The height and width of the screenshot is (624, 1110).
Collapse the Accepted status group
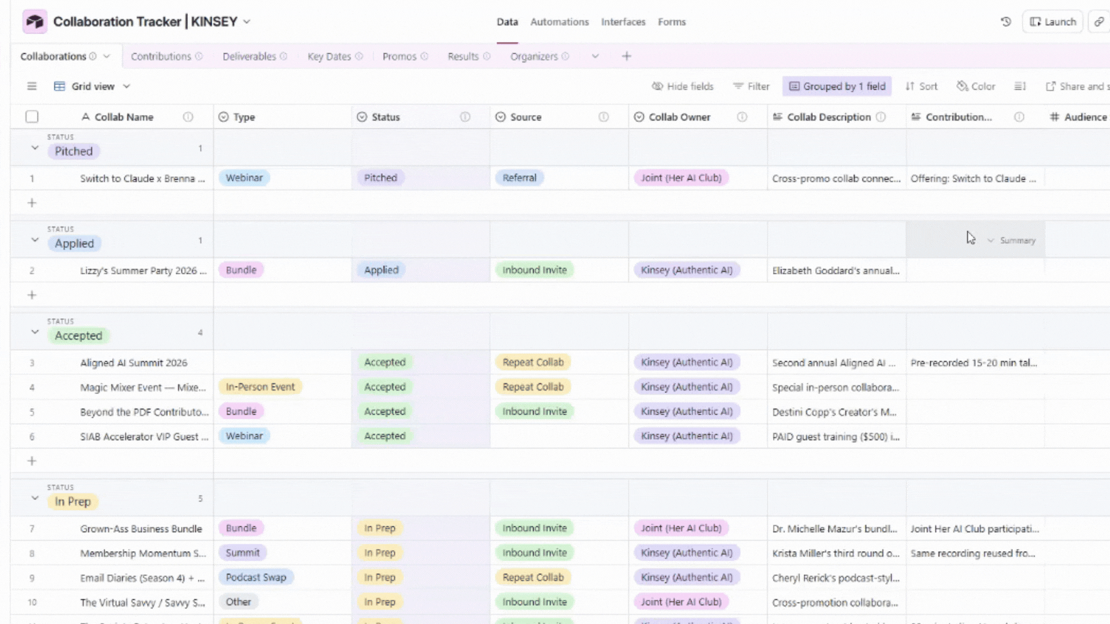tap(35, 332)
